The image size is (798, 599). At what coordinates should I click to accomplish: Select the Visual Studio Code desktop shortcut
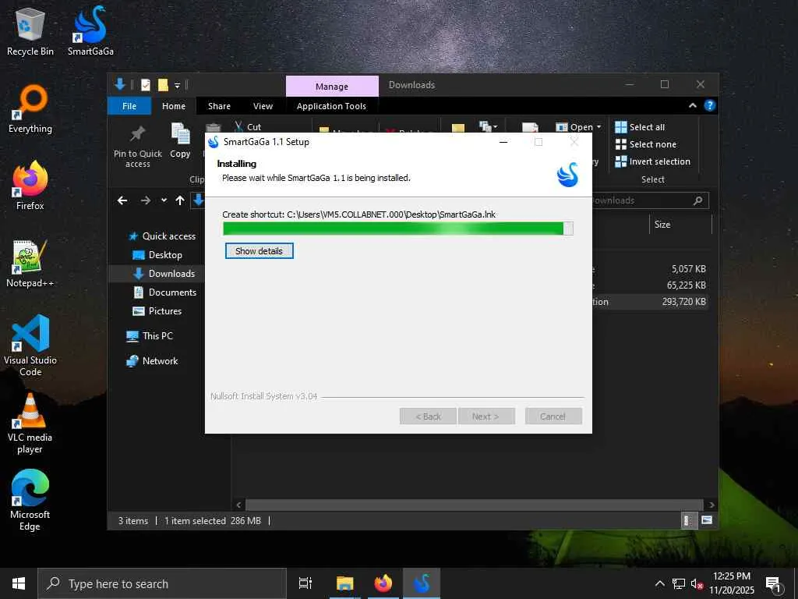point(30,346)
